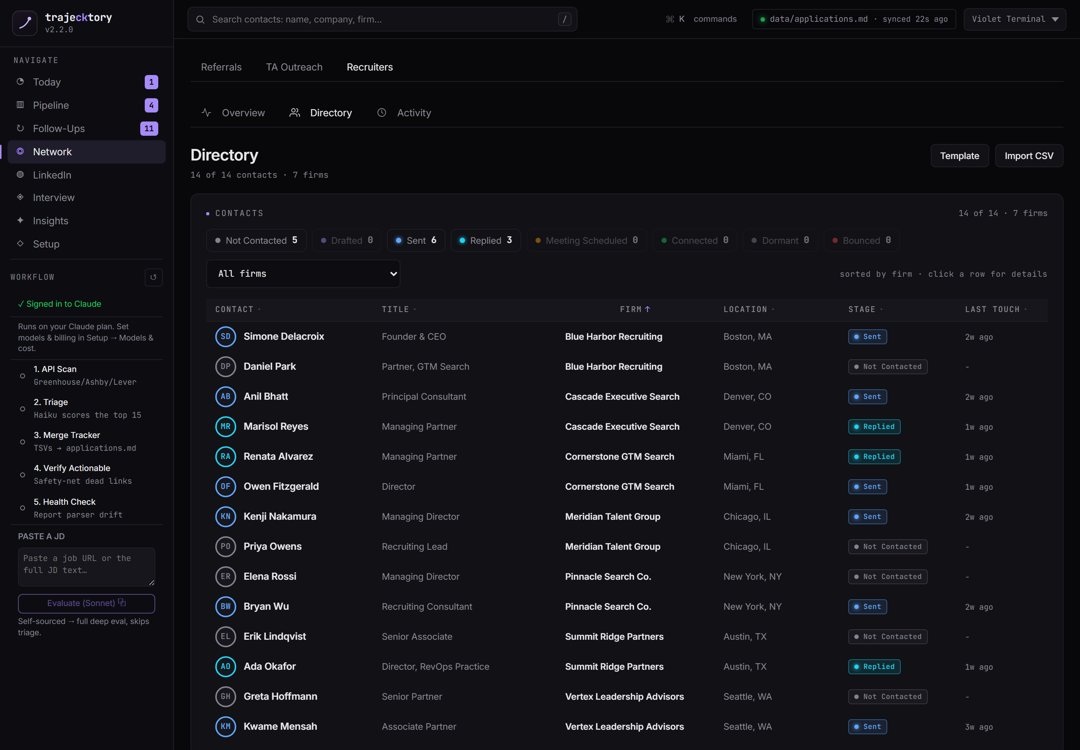Open the Setup section
Screen dimensions: 1080x750
pyautogui.click(x=87, y=244)
